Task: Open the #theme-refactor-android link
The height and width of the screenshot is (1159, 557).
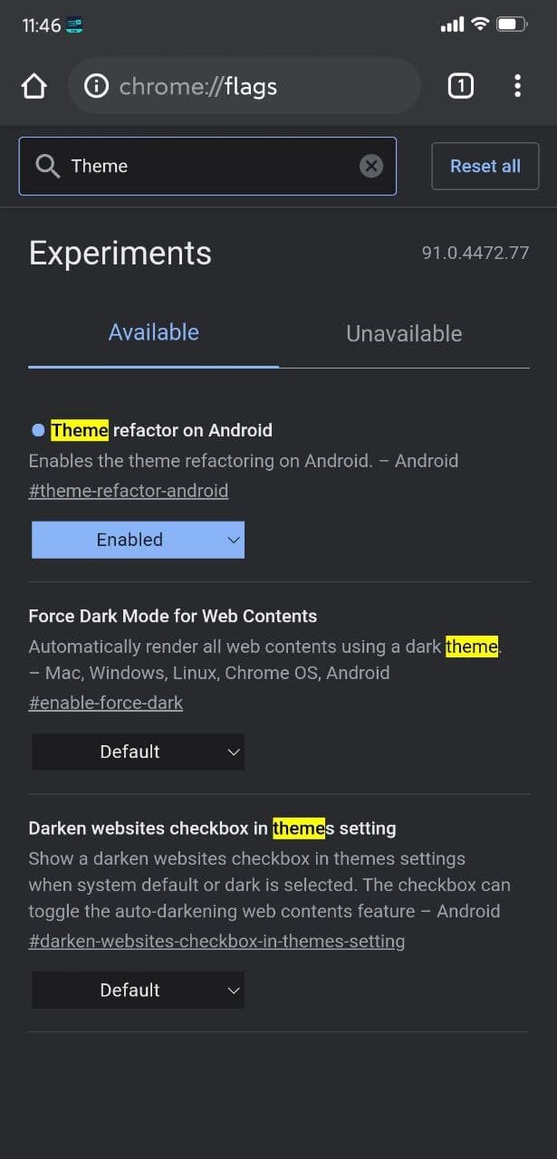Action: click(x=129, y=491)
